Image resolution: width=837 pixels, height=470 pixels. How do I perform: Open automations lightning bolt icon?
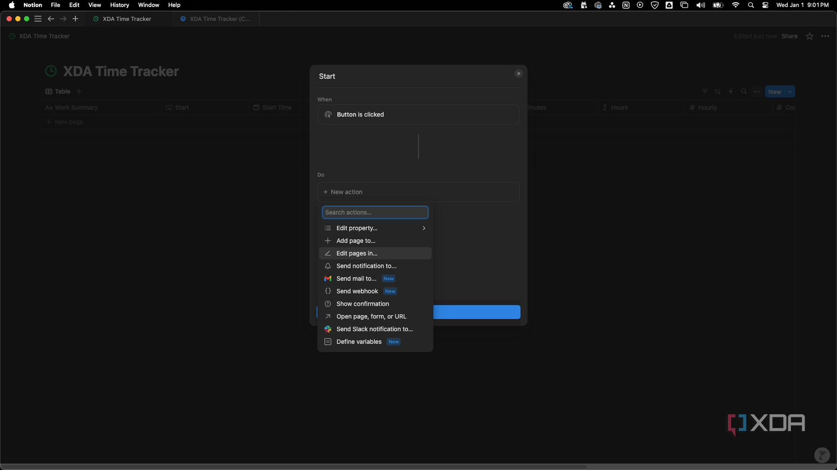pyautogui.click(x=731, y=92)
